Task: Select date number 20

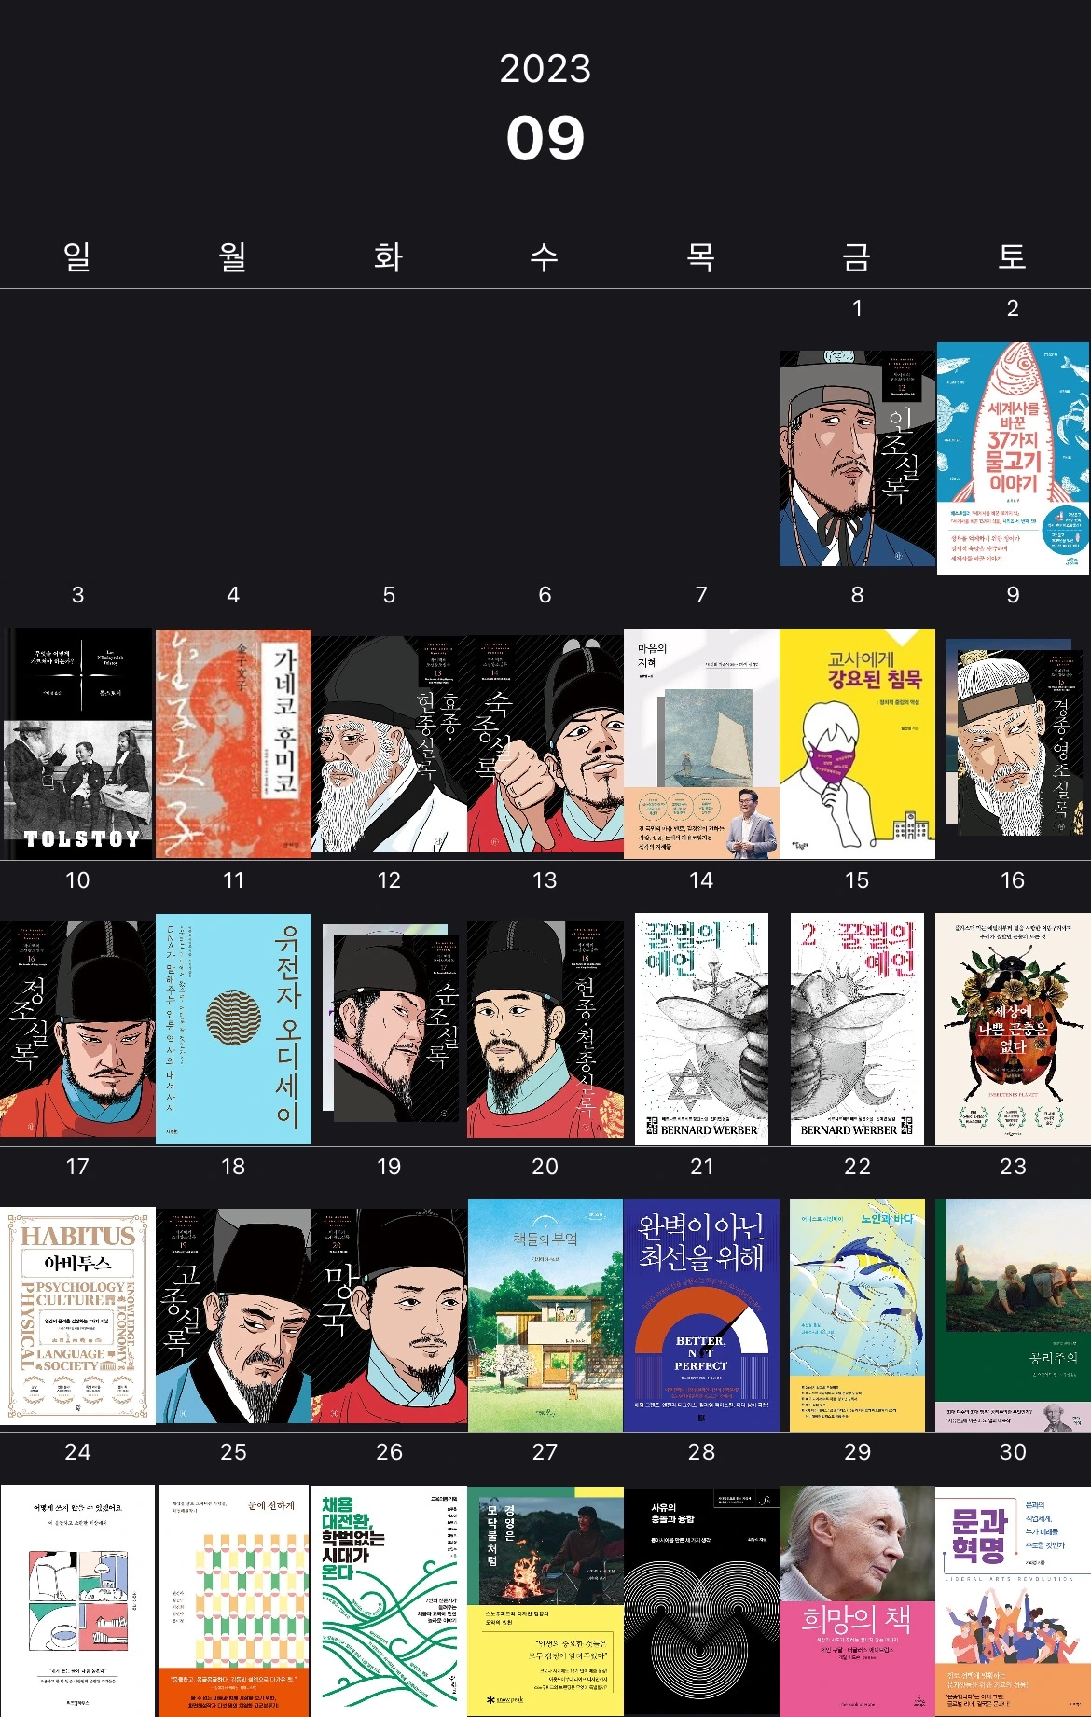Action: pyautogui.click(x=545, y=1167)
